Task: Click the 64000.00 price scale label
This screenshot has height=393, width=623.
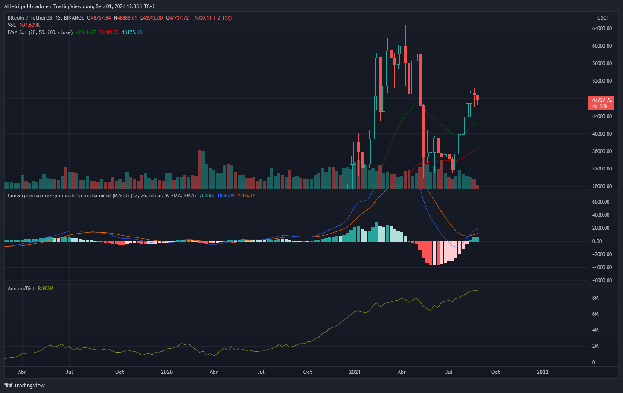Action: 602,29
